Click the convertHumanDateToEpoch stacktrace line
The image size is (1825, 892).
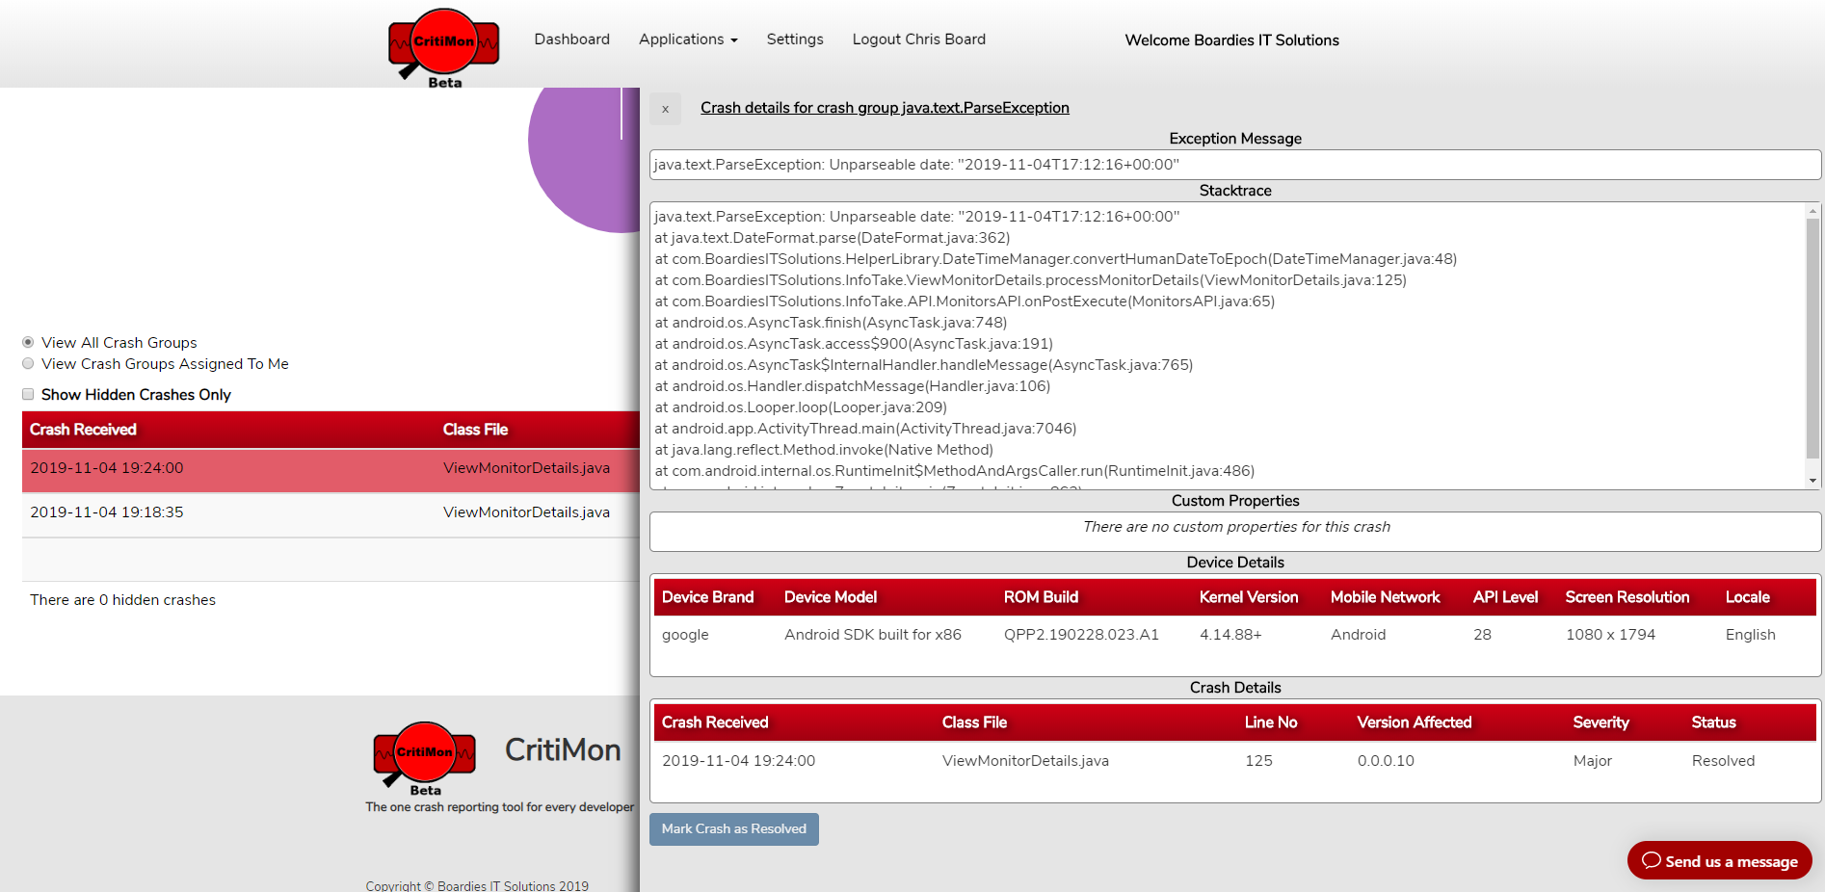(1056, 259)
